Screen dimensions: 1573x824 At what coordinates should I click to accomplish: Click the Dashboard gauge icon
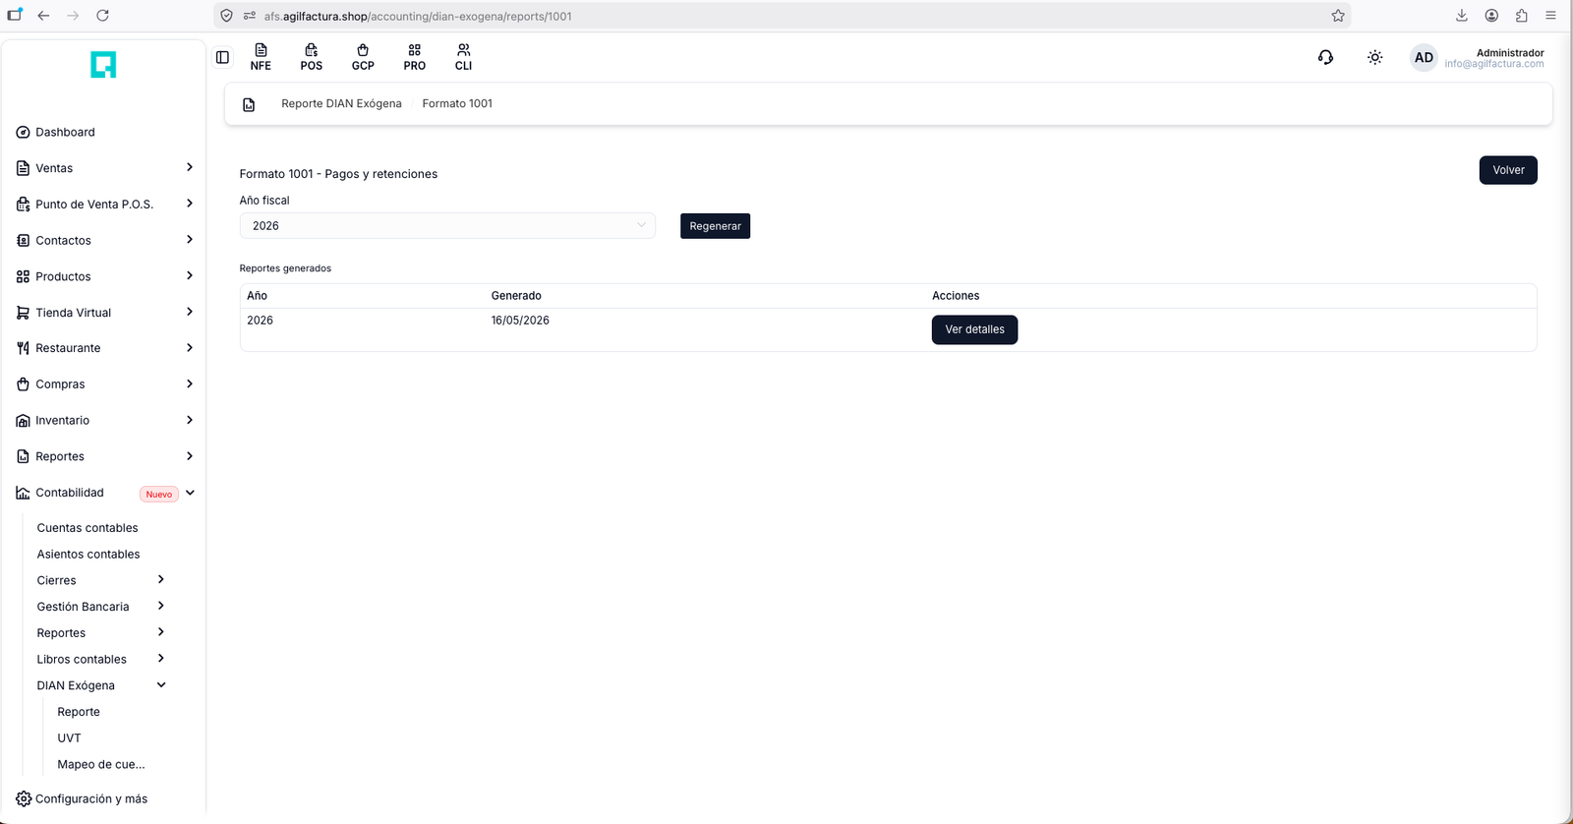click(x=23, y=132)
